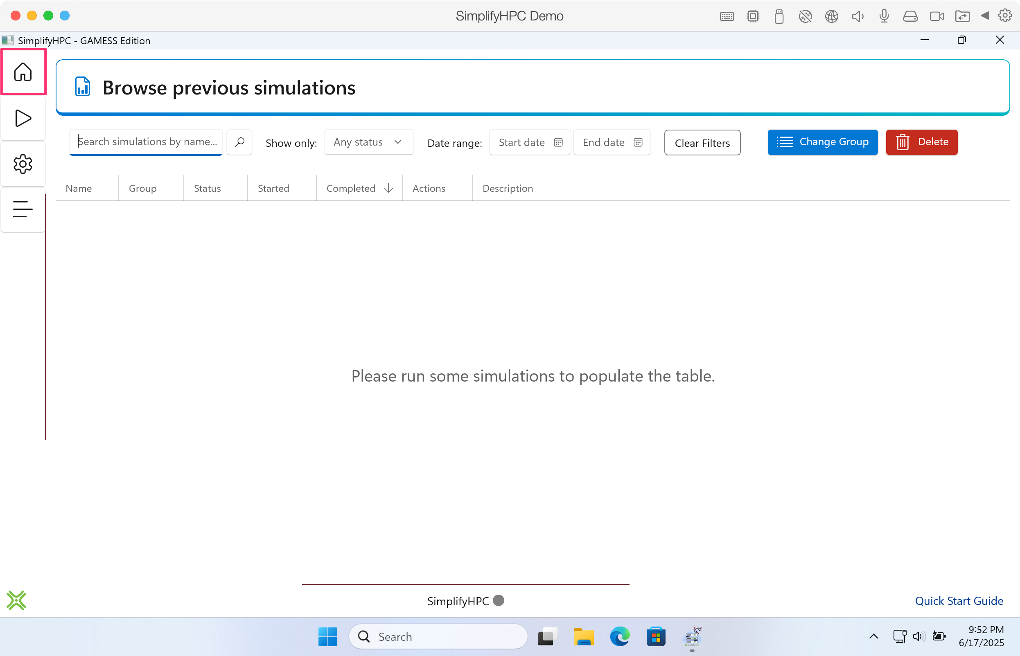Open the Quick Start Guide link

(959, 601)
